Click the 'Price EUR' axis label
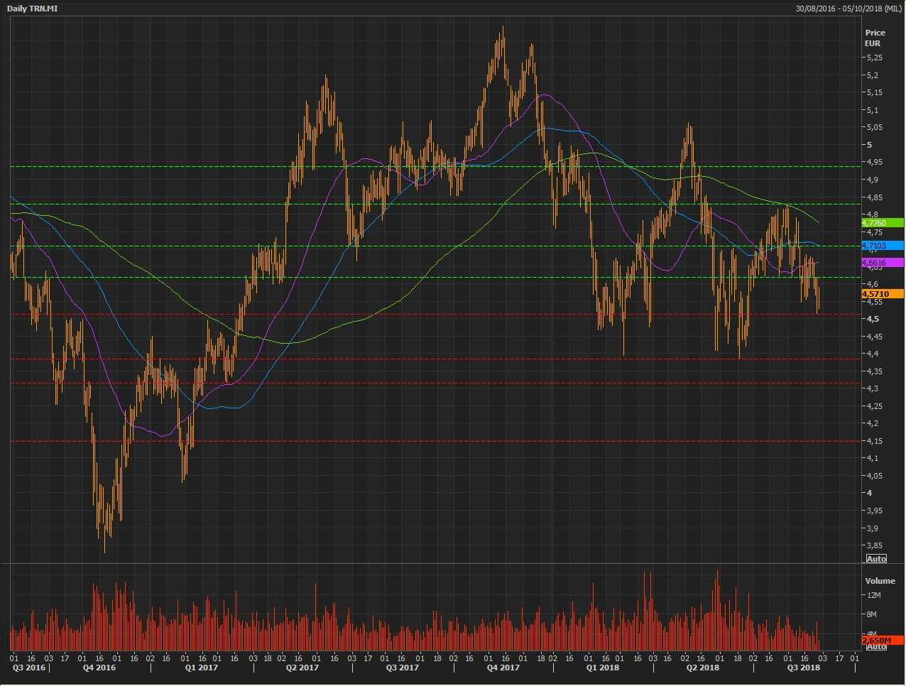Viewport: 906px width, 686px height. coord(875,38)
